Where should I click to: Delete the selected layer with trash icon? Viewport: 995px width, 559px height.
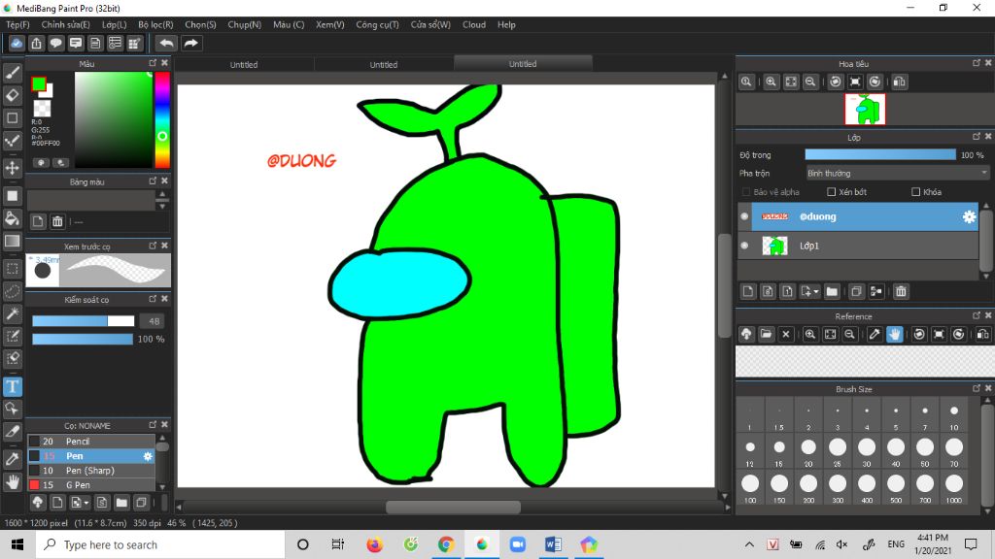901,291
